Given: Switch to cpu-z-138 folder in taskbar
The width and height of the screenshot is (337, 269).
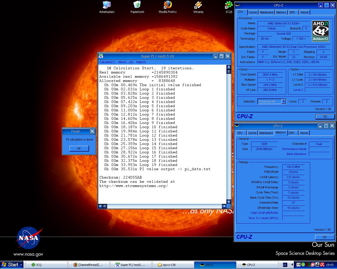Looking at the screenshot, I should [172, 265].
